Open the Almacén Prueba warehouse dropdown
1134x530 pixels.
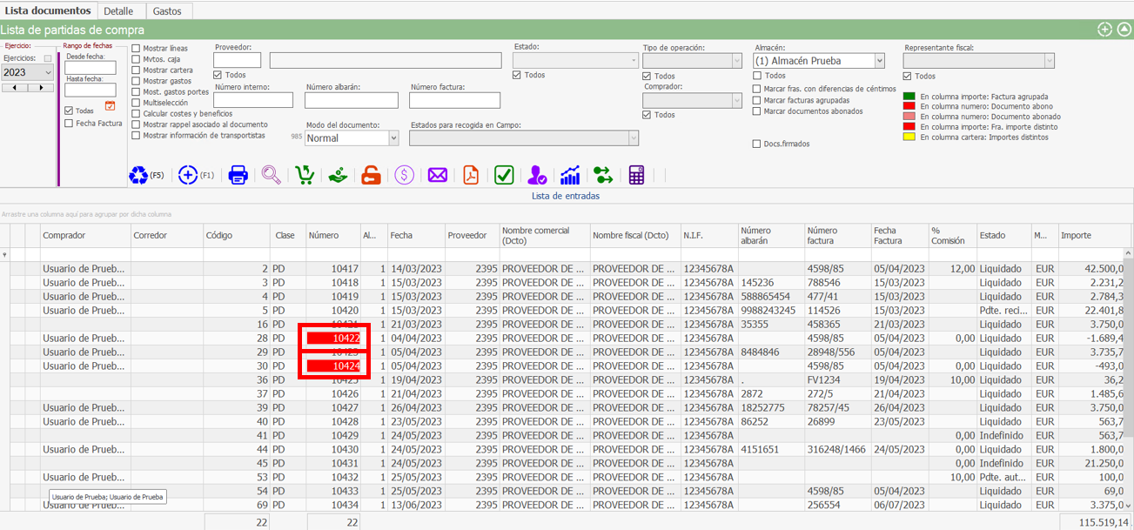pos(879,61)
